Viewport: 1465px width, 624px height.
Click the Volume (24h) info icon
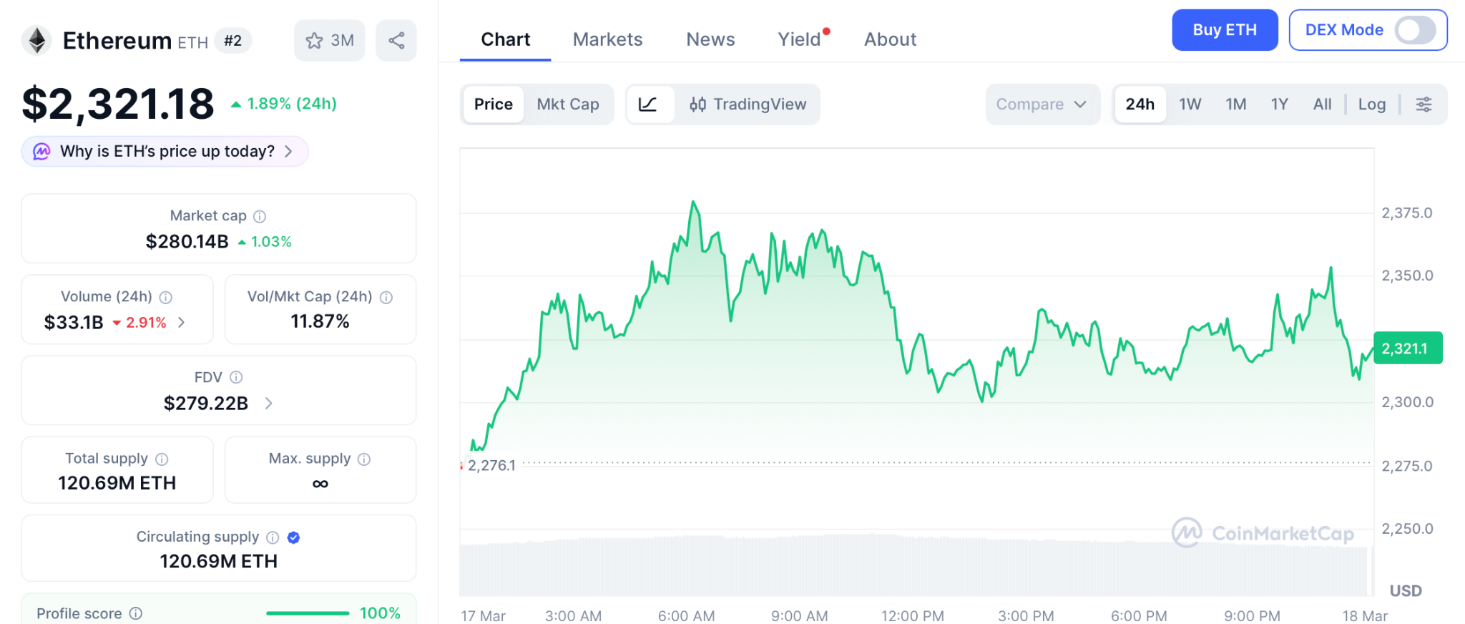pyautogui.click(x=166, y=297)
